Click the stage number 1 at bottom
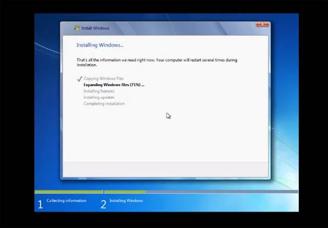The image size is (328, 228). (x=40, y=204)
